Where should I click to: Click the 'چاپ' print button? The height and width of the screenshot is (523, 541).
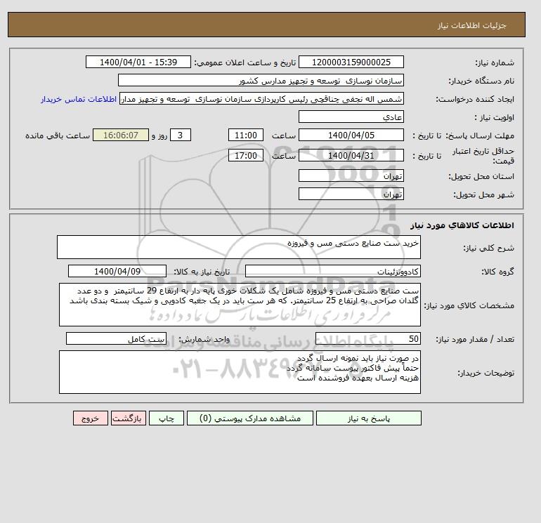coord(167,418)
